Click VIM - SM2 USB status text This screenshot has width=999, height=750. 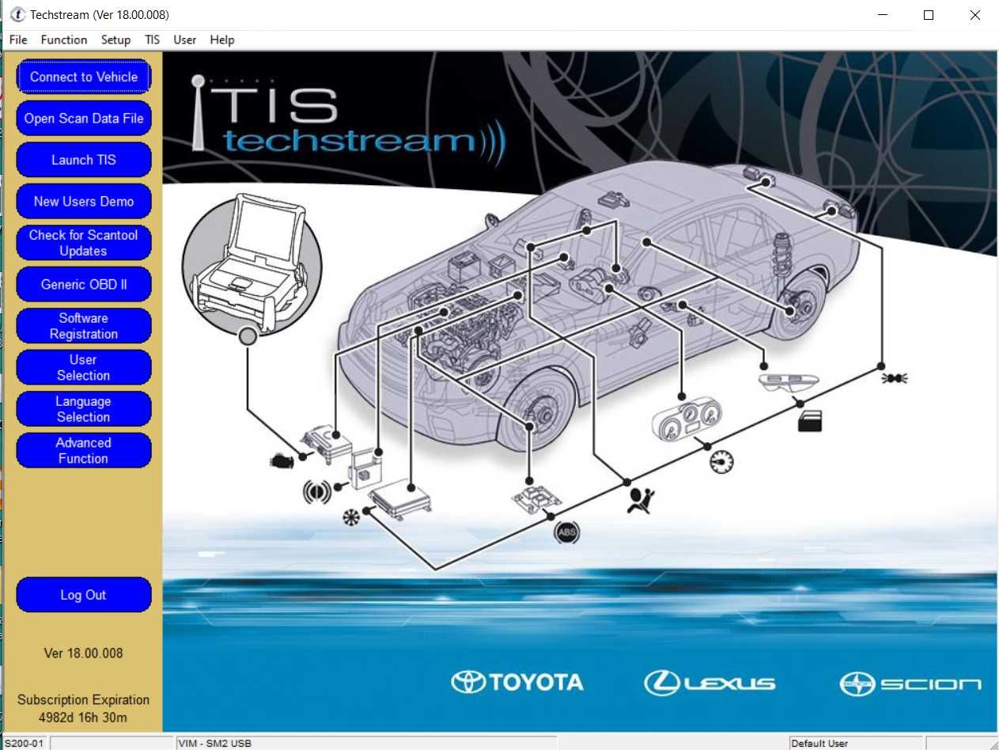pyautogui.click(x=215, y=743)
